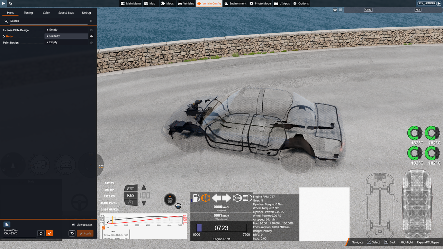The height and width of the screenshot is (249, 443).
Task: Switch to the Tuning tab
Action: point(28,13)
